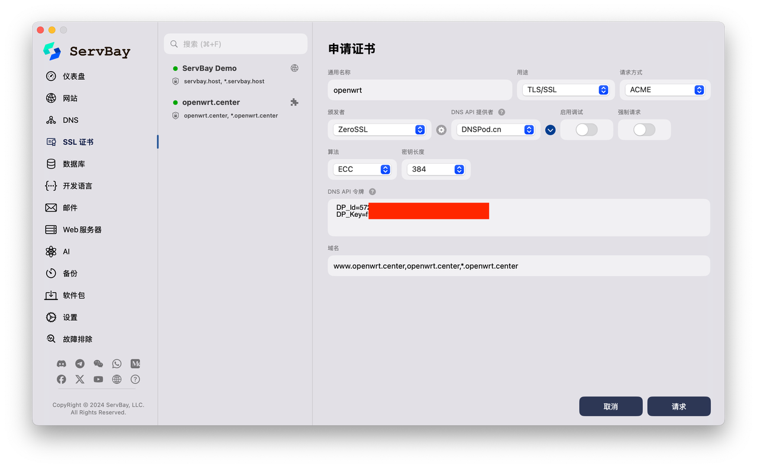Click the red close window button
757x468 pixels.
point(40,30)
